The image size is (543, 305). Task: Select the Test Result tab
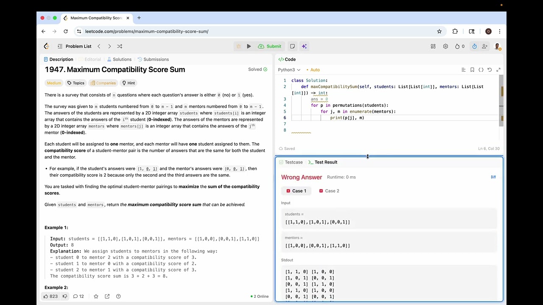click(323, 162)
